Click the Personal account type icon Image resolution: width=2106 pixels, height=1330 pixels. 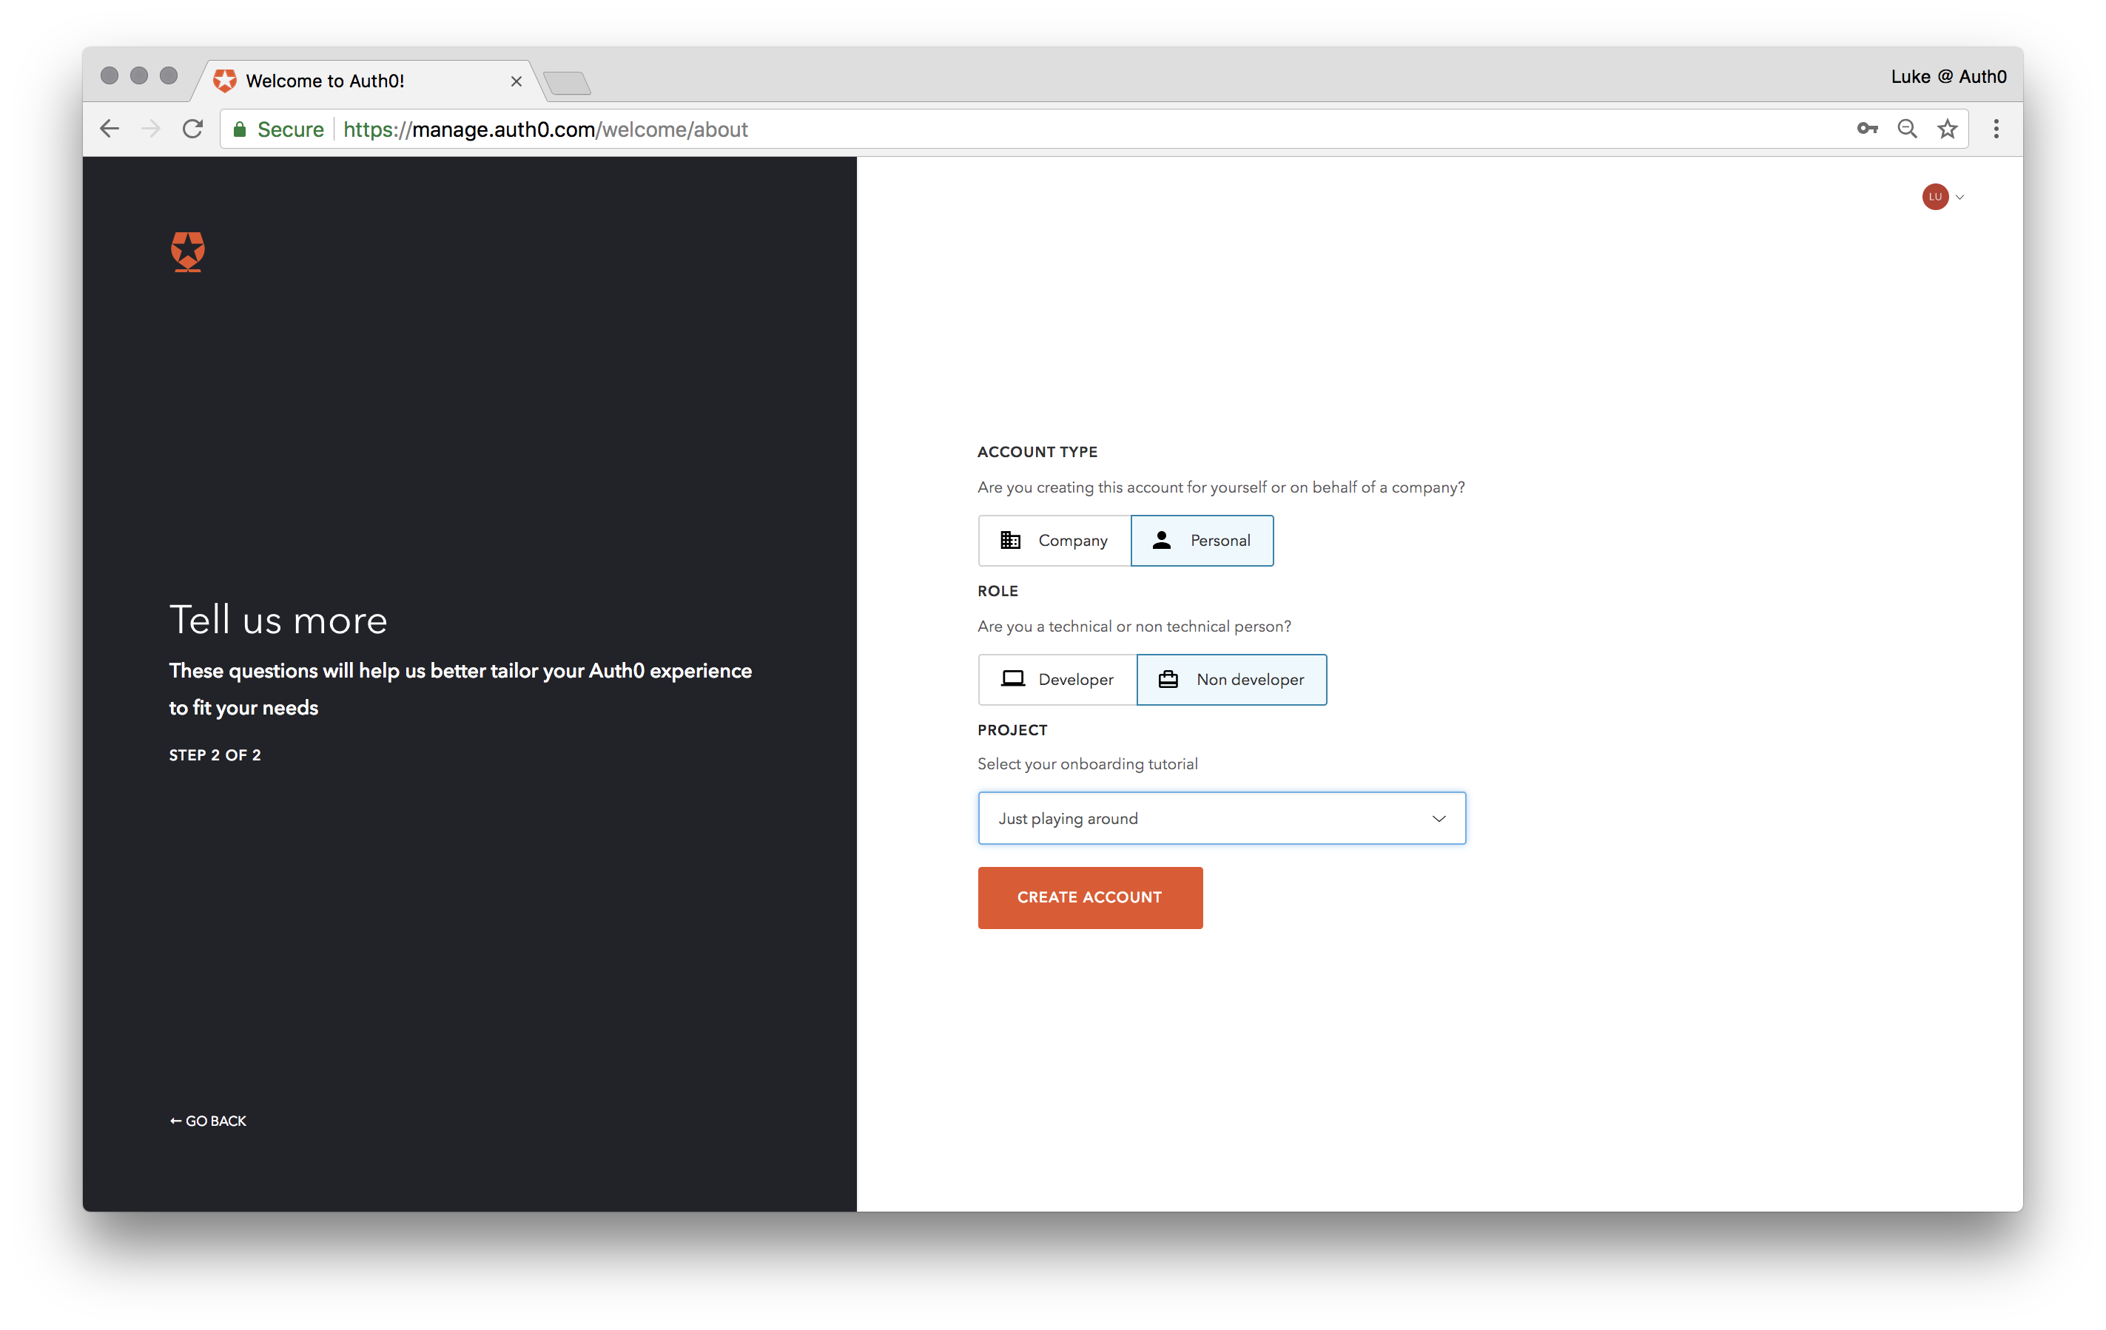click(1160, 539)
